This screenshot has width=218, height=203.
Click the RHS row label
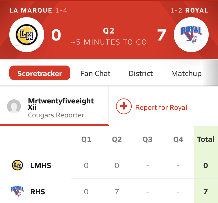(x=38, y=192)
